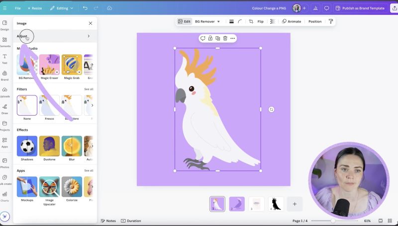The image size is (398, 226).
Task: Open the Photos sidebar tab
Action: tap(4, 163)
